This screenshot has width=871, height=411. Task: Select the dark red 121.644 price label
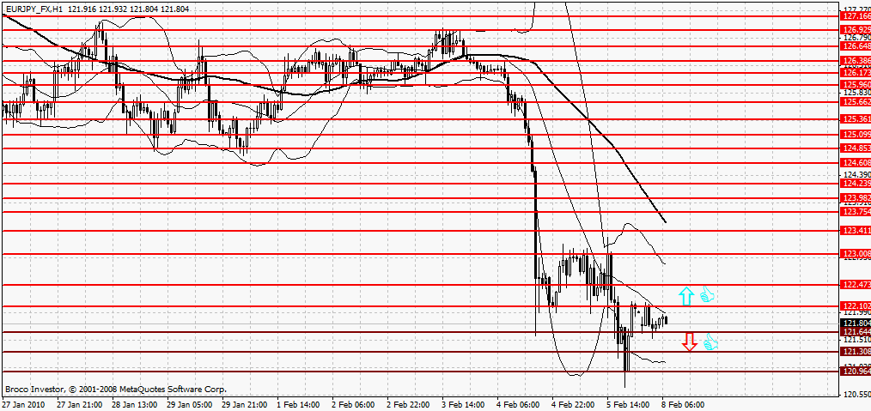point(856,332)
